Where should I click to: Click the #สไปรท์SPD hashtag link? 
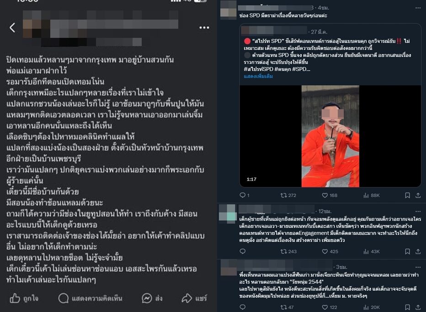[x=258, y=69]
